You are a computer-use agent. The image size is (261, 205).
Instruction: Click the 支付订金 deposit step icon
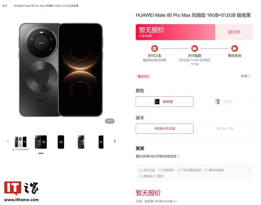[x=155, y=49]
